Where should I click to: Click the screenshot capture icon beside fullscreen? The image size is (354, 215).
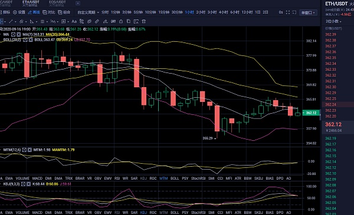point(294,12)
